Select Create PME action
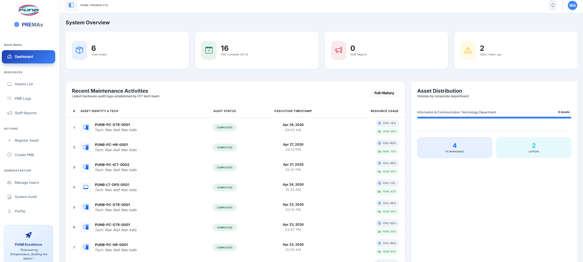The image size is (583, 262). pyautogui.click(x=29, y=155)
